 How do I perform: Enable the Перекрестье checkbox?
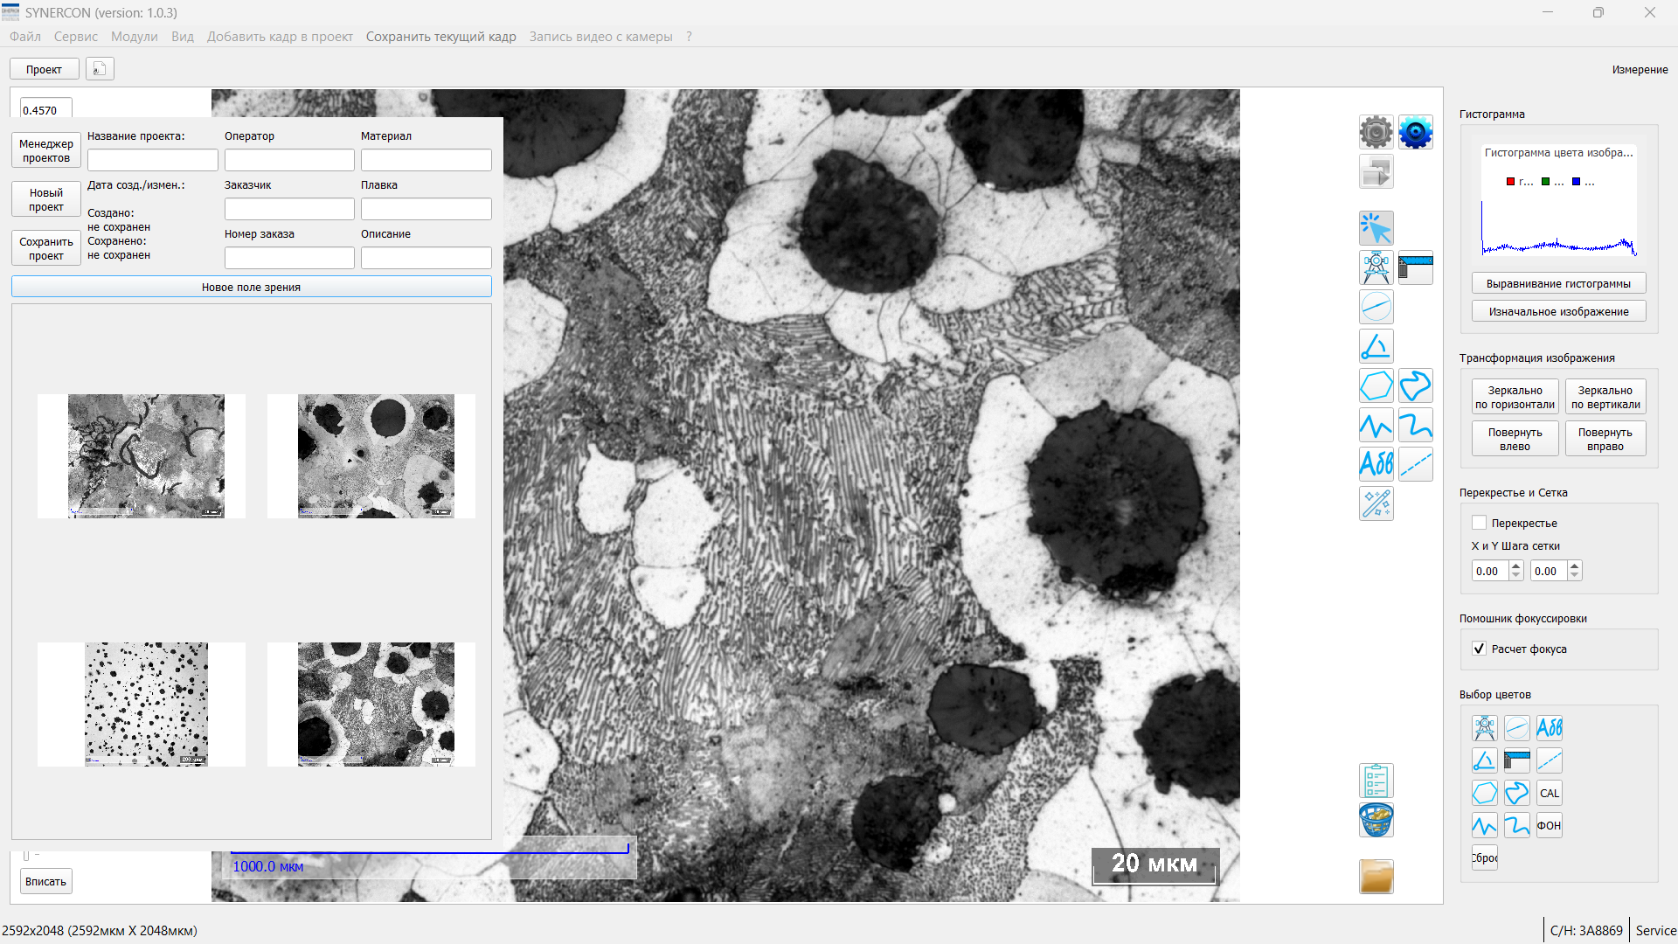click(x=1479, y=523)
